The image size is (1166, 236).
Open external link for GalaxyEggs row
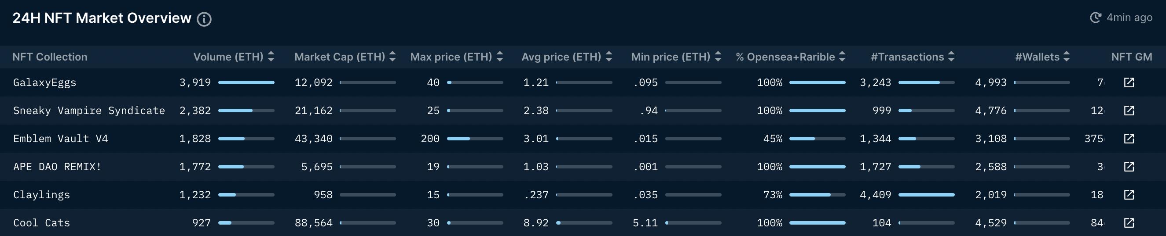[1129, 82]
